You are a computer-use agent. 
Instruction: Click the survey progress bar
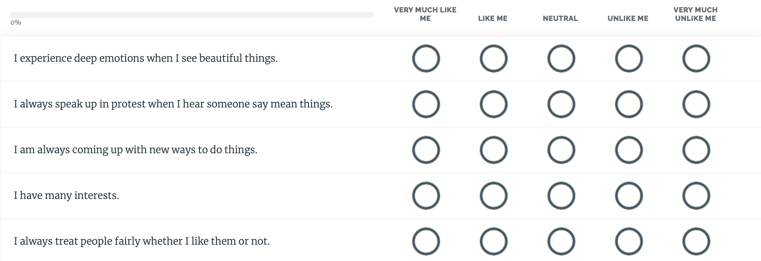click(191, 15)
